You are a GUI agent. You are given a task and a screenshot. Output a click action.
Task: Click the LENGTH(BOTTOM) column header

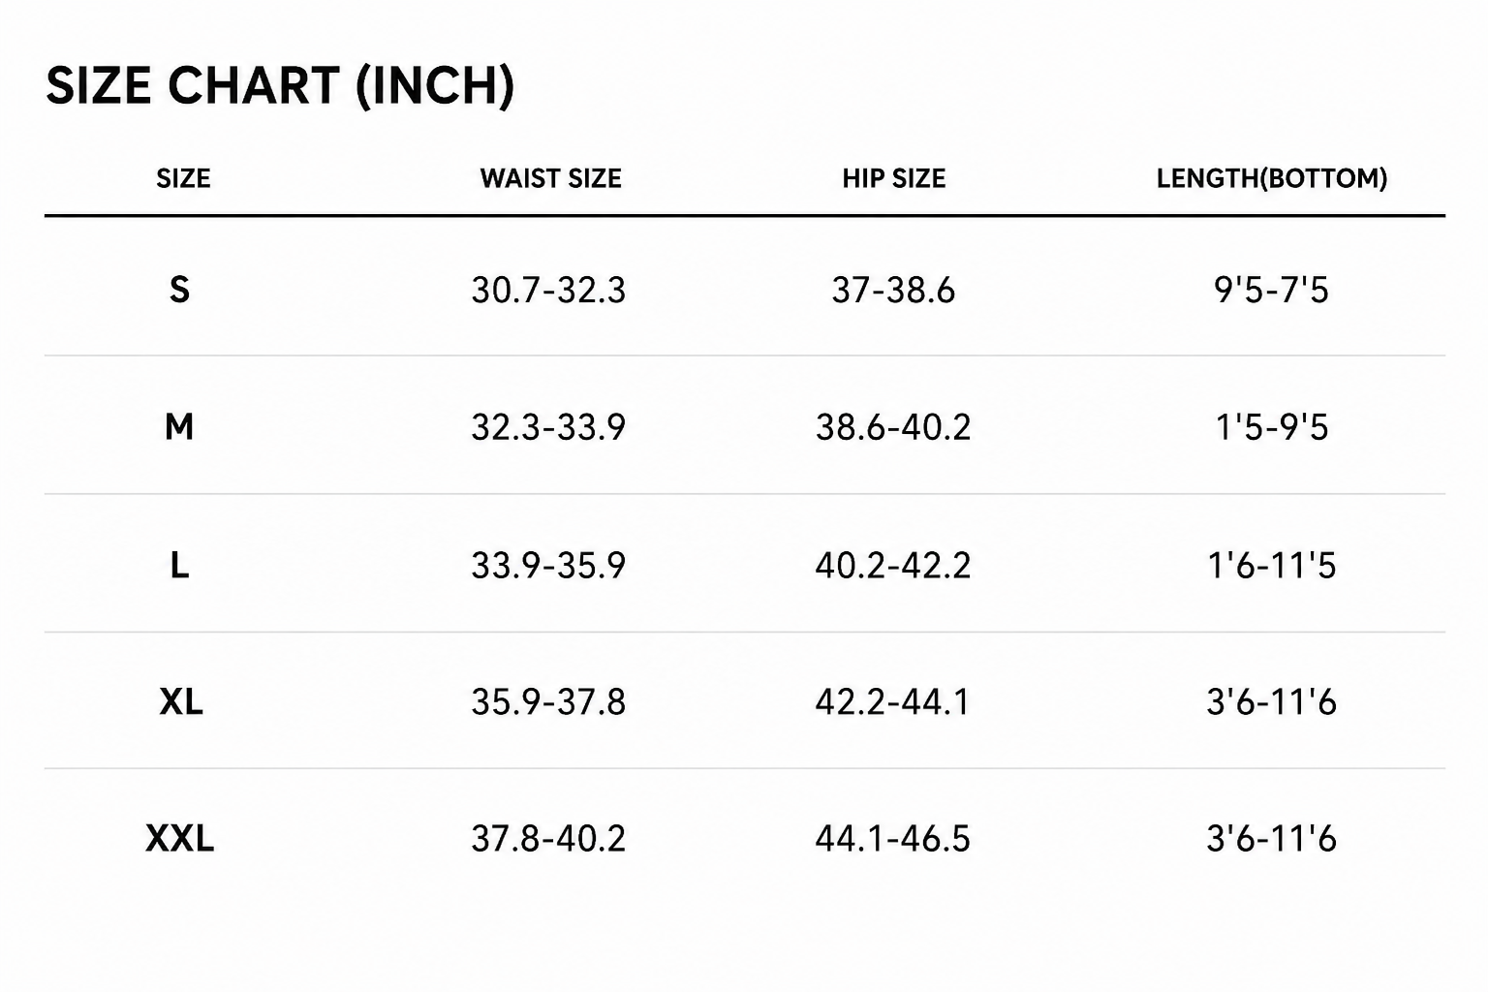pyautogui.click(x=1271, y=178)
